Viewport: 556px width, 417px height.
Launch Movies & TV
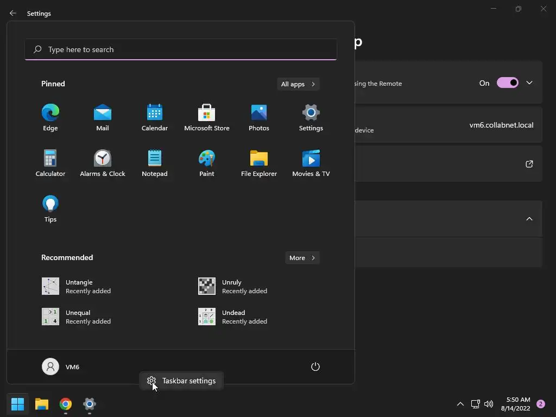pos(311,163)
